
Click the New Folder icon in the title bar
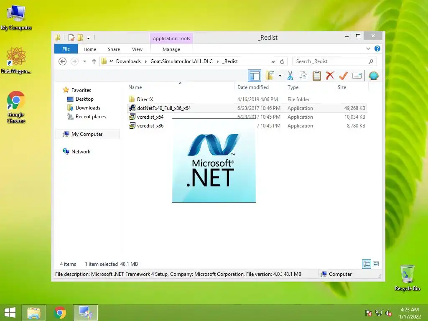(80, 38)
